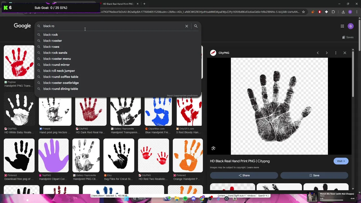Screen dimensions: 361x203
Task: Bookmark this page with the star icon
Action: pyautogui.click(x=303, y=12)
